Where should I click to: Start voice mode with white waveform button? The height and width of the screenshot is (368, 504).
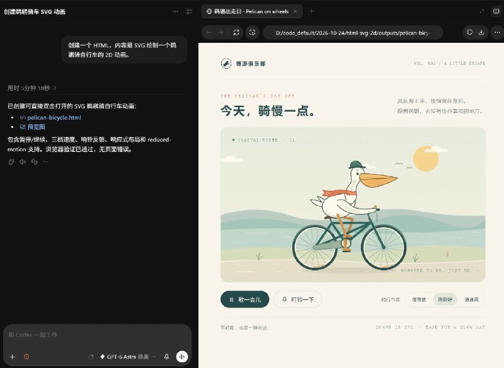[182, 357]
